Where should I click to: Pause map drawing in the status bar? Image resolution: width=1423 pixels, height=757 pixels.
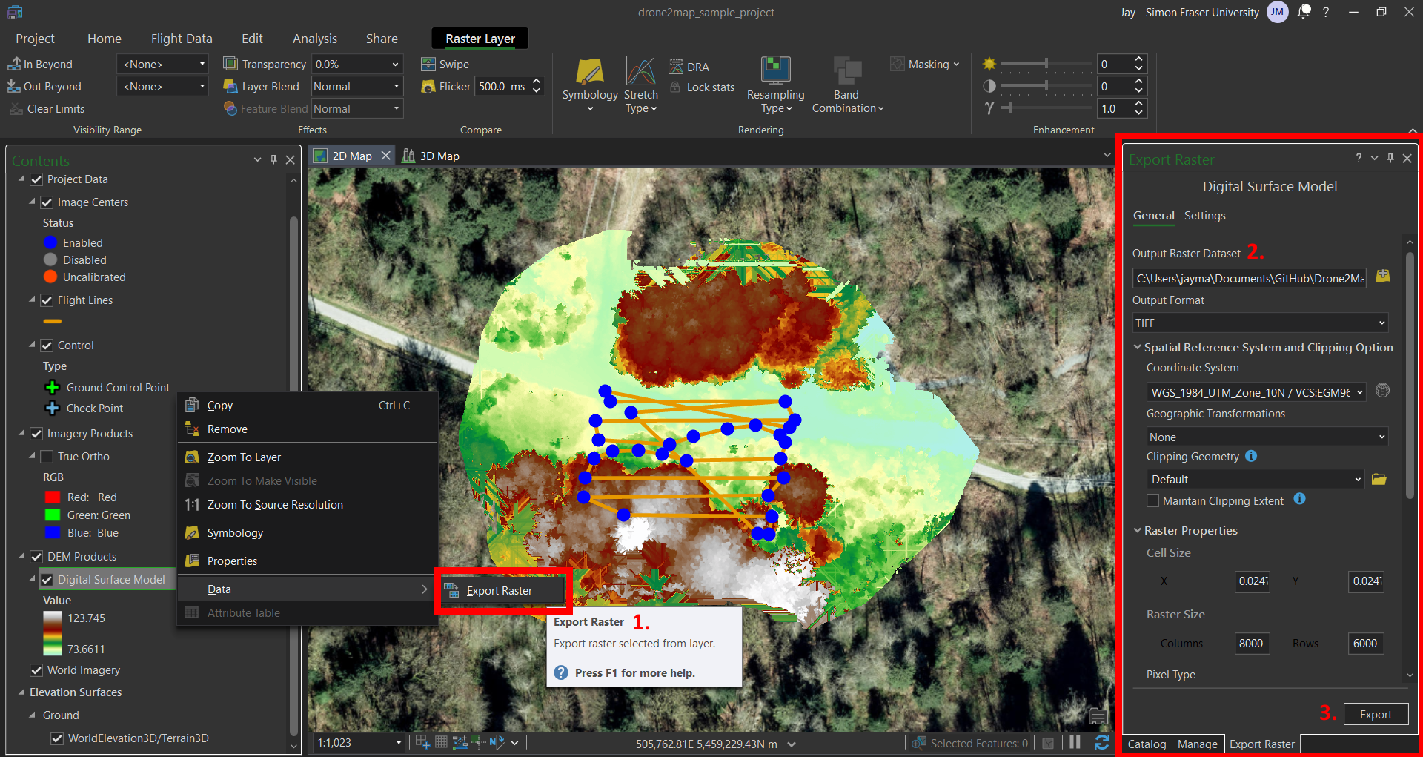(1075, 742)
